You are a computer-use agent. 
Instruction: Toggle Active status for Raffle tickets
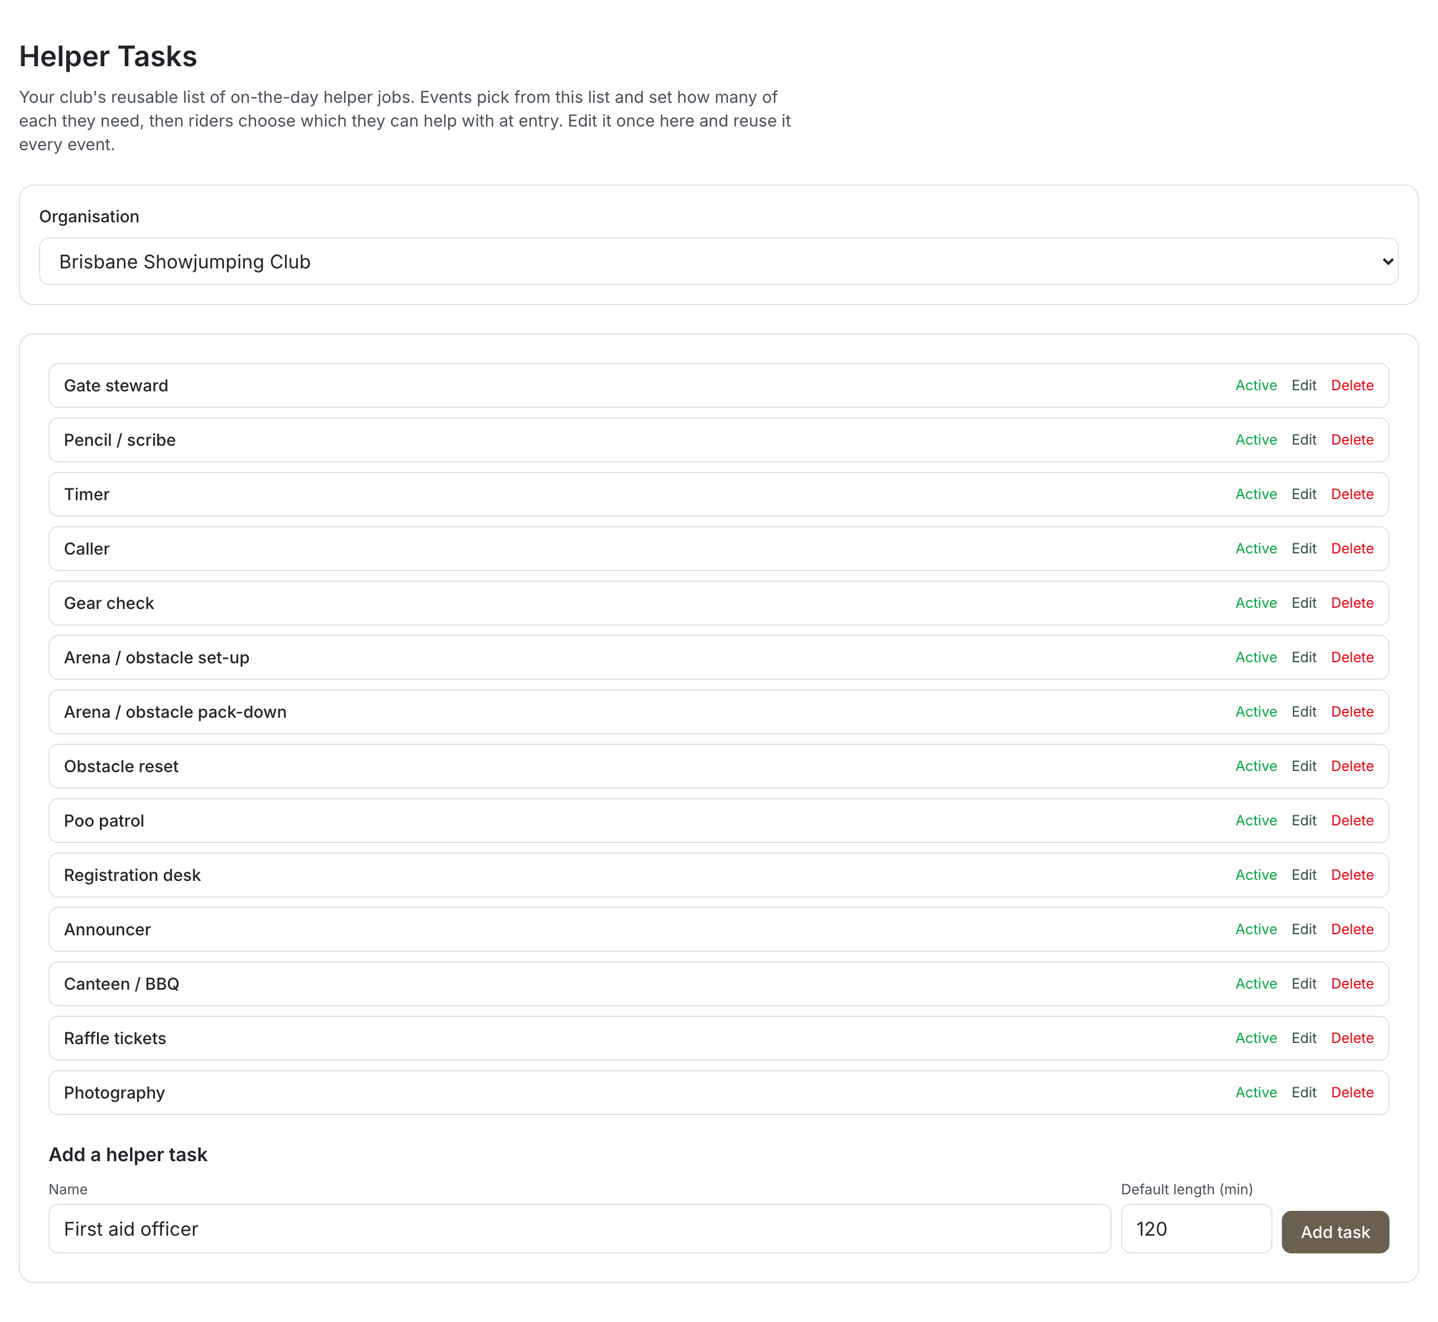[1255, 1038]
